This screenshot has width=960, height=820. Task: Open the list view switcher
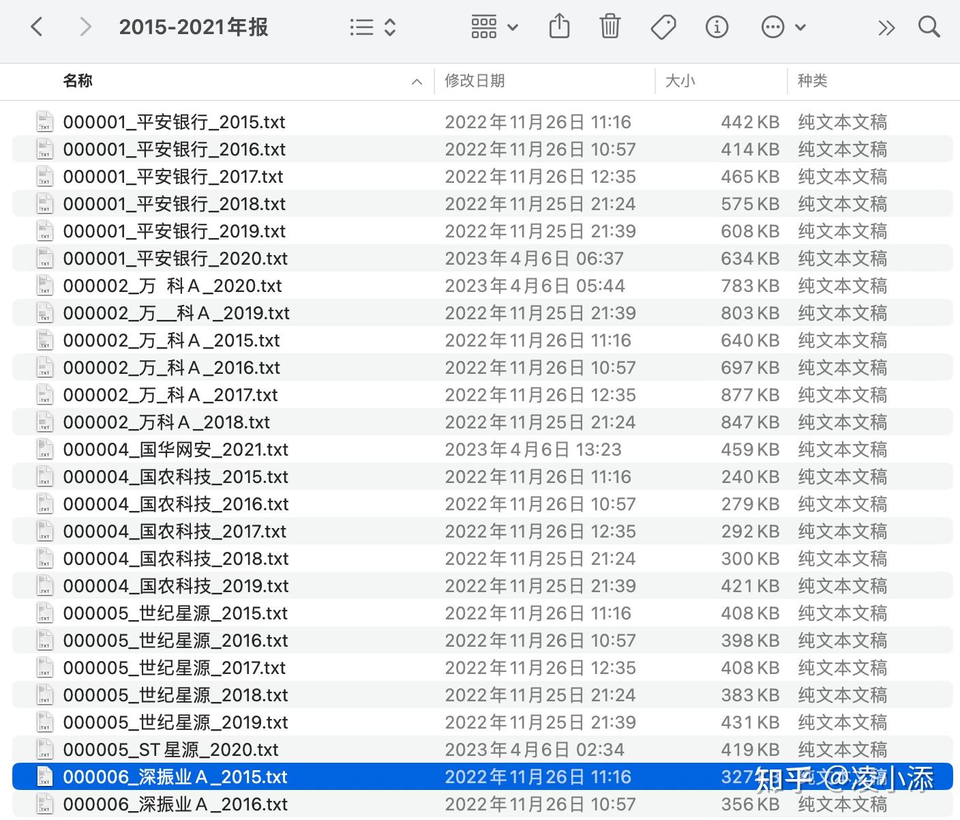click(372, 27)
